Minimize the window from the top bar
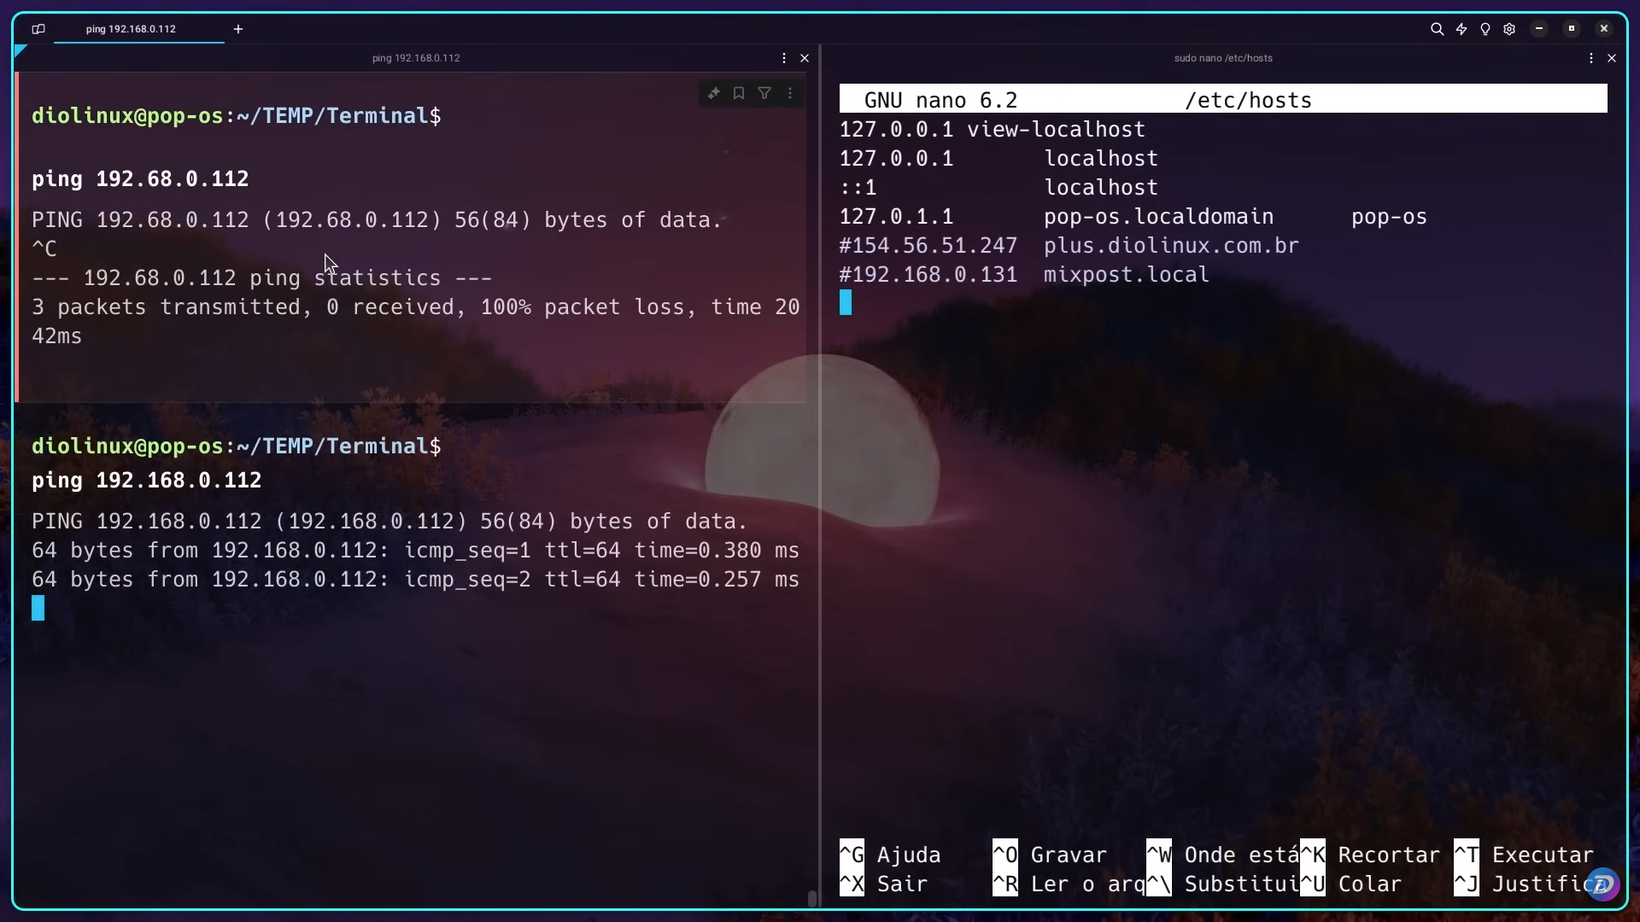The image size is (1640, 922). [x=1538, y=28]
